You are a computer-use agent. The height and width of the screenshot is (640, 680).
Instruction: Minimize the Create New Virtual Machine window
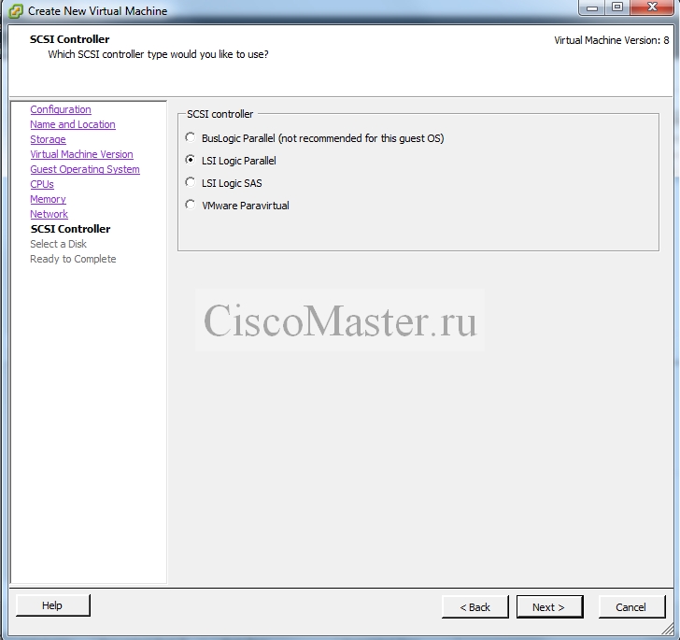point(592,7)
